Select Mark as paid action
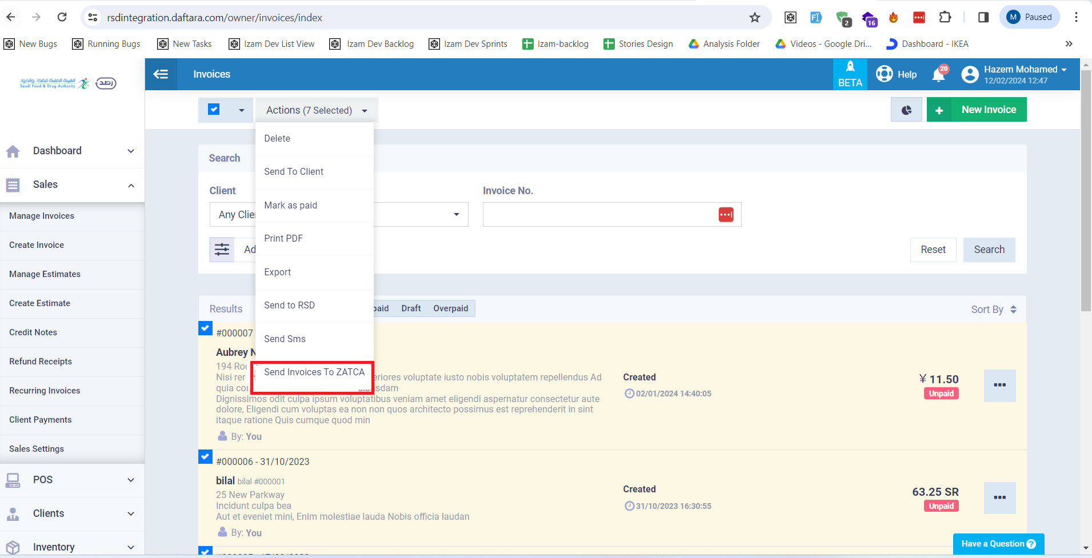This screenshot has height=558, width=1092. [x=290, y=206]
